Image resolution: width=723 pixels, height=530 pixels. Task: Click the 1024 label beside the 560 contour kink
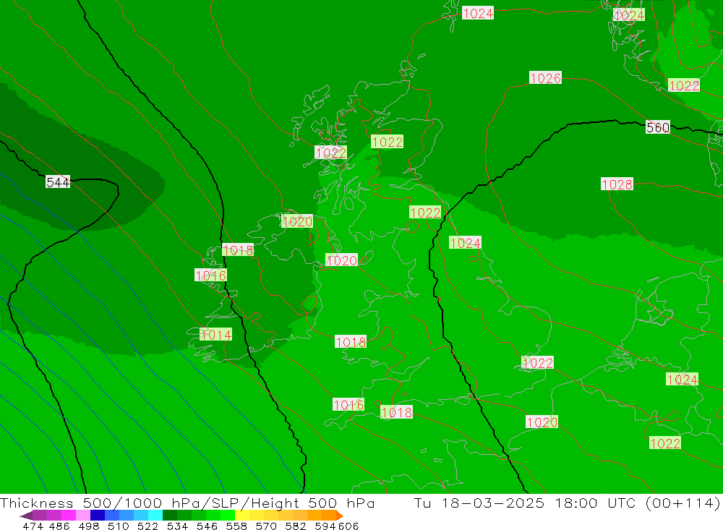[x=465, y=243]
